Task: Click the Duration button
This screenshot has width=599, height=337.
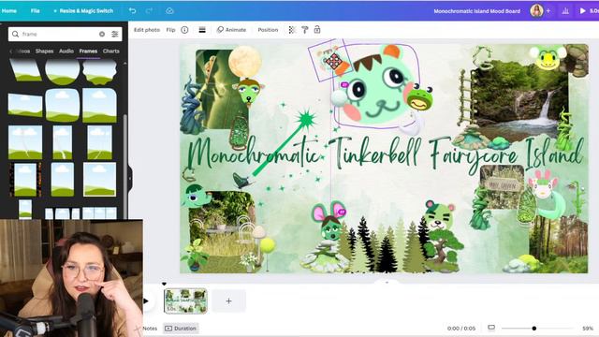Action: [x=181, y=329]
